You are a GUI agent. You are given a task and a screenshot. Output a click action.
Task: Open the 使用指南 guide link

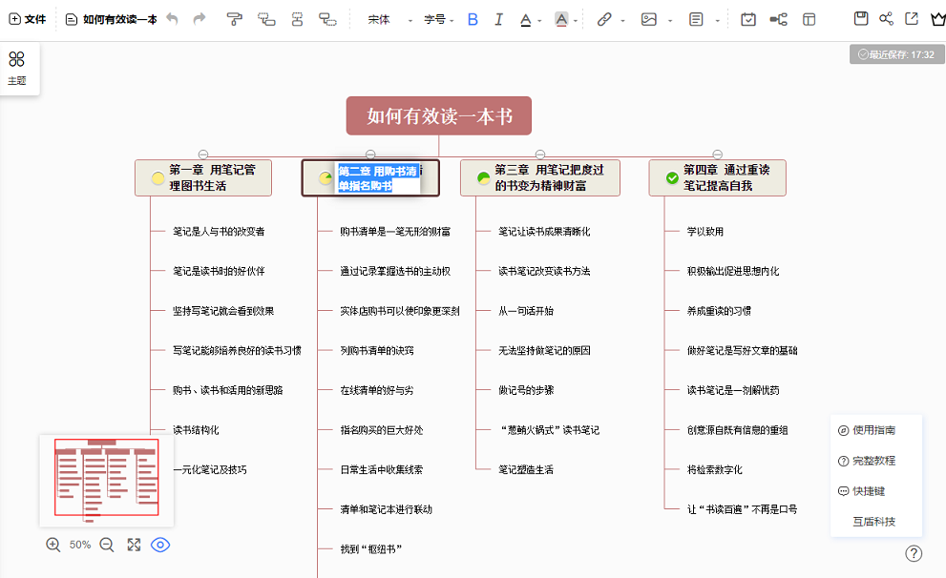(x=873, y=430)
